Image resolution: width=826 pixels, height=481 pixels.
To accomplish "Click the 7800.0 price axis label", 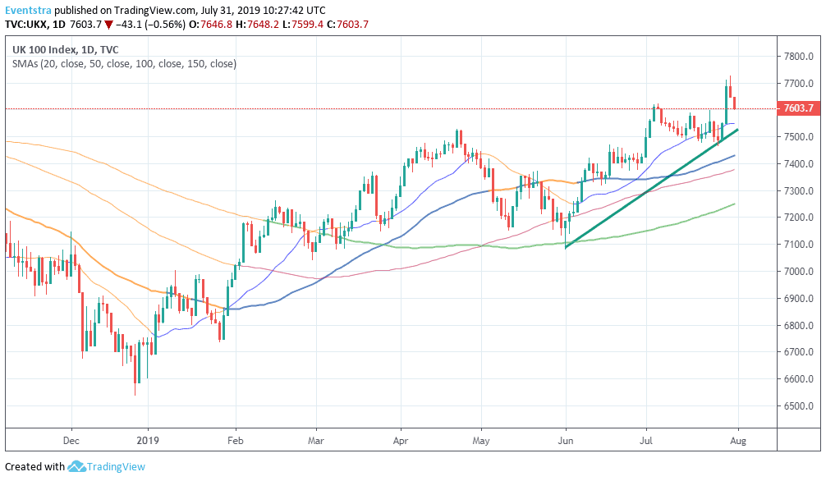I will 799,57.
